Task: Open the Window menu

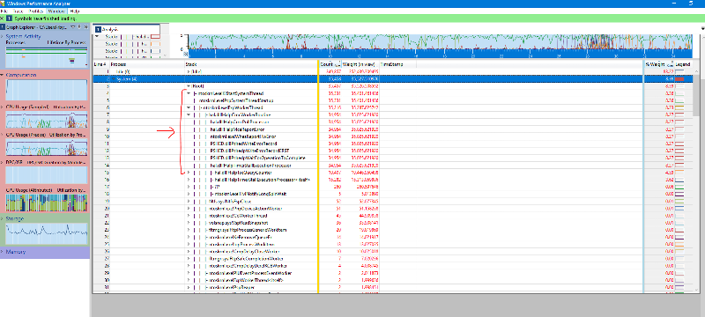Action: click(56, 11)
